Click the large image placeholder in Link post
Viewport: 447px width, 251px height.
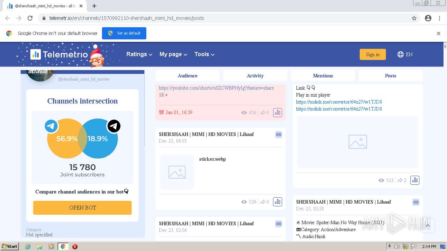[x=358, y=142]
